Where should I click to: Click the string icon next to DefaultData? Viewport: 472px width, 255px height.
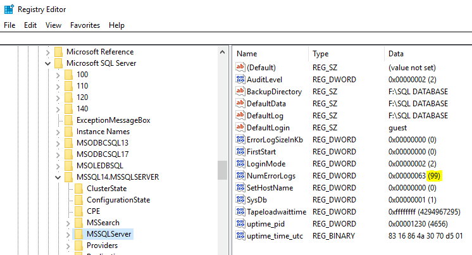pos(240,103)
